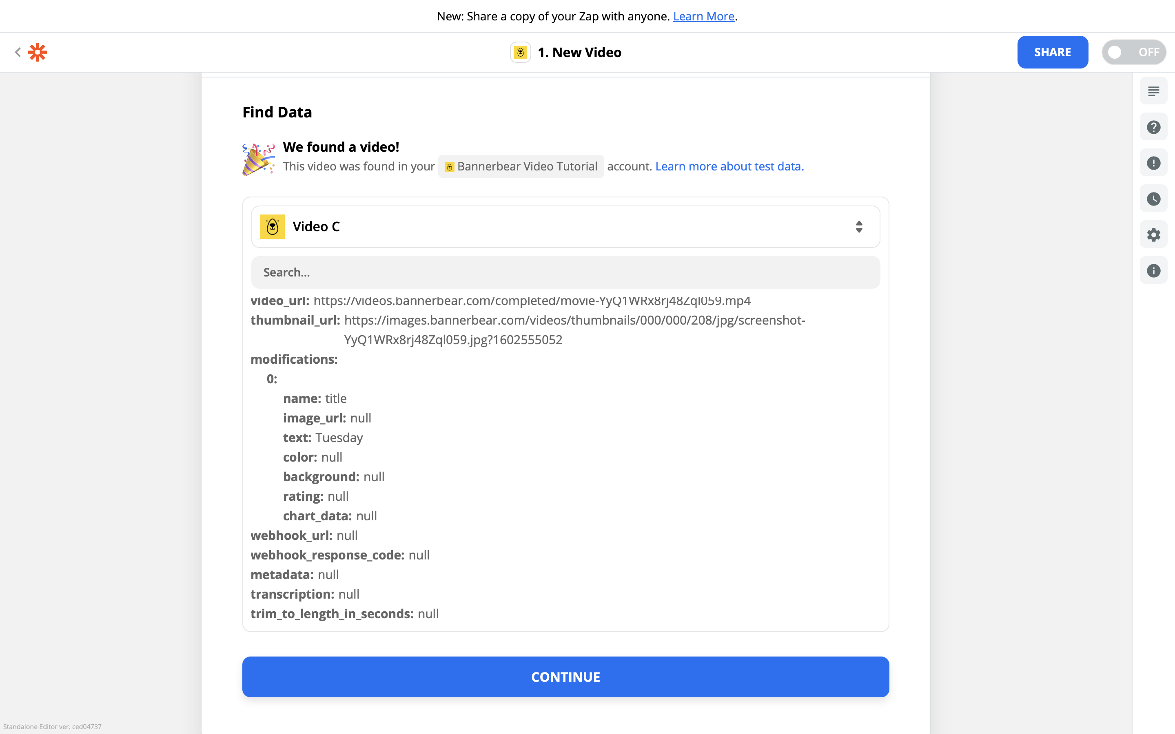Click the Bannerbear icon beside step title
This screenshot has width=1175, height=734.
[521, 53]
